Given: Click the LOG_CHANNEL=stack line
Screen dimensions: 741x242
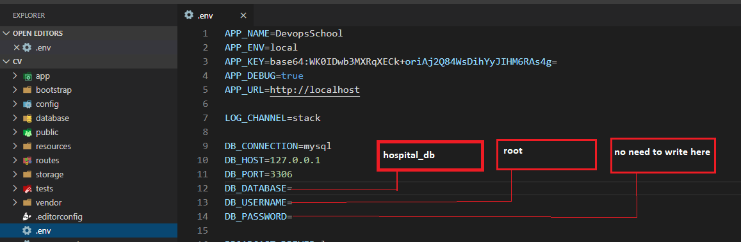Looking at the screenshot, I should tap(273, 118).
